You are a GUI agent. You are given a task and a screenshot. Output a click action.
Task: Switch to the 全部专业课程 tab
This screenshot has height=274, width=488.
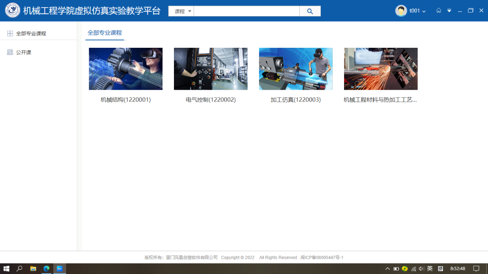[105, 33]
